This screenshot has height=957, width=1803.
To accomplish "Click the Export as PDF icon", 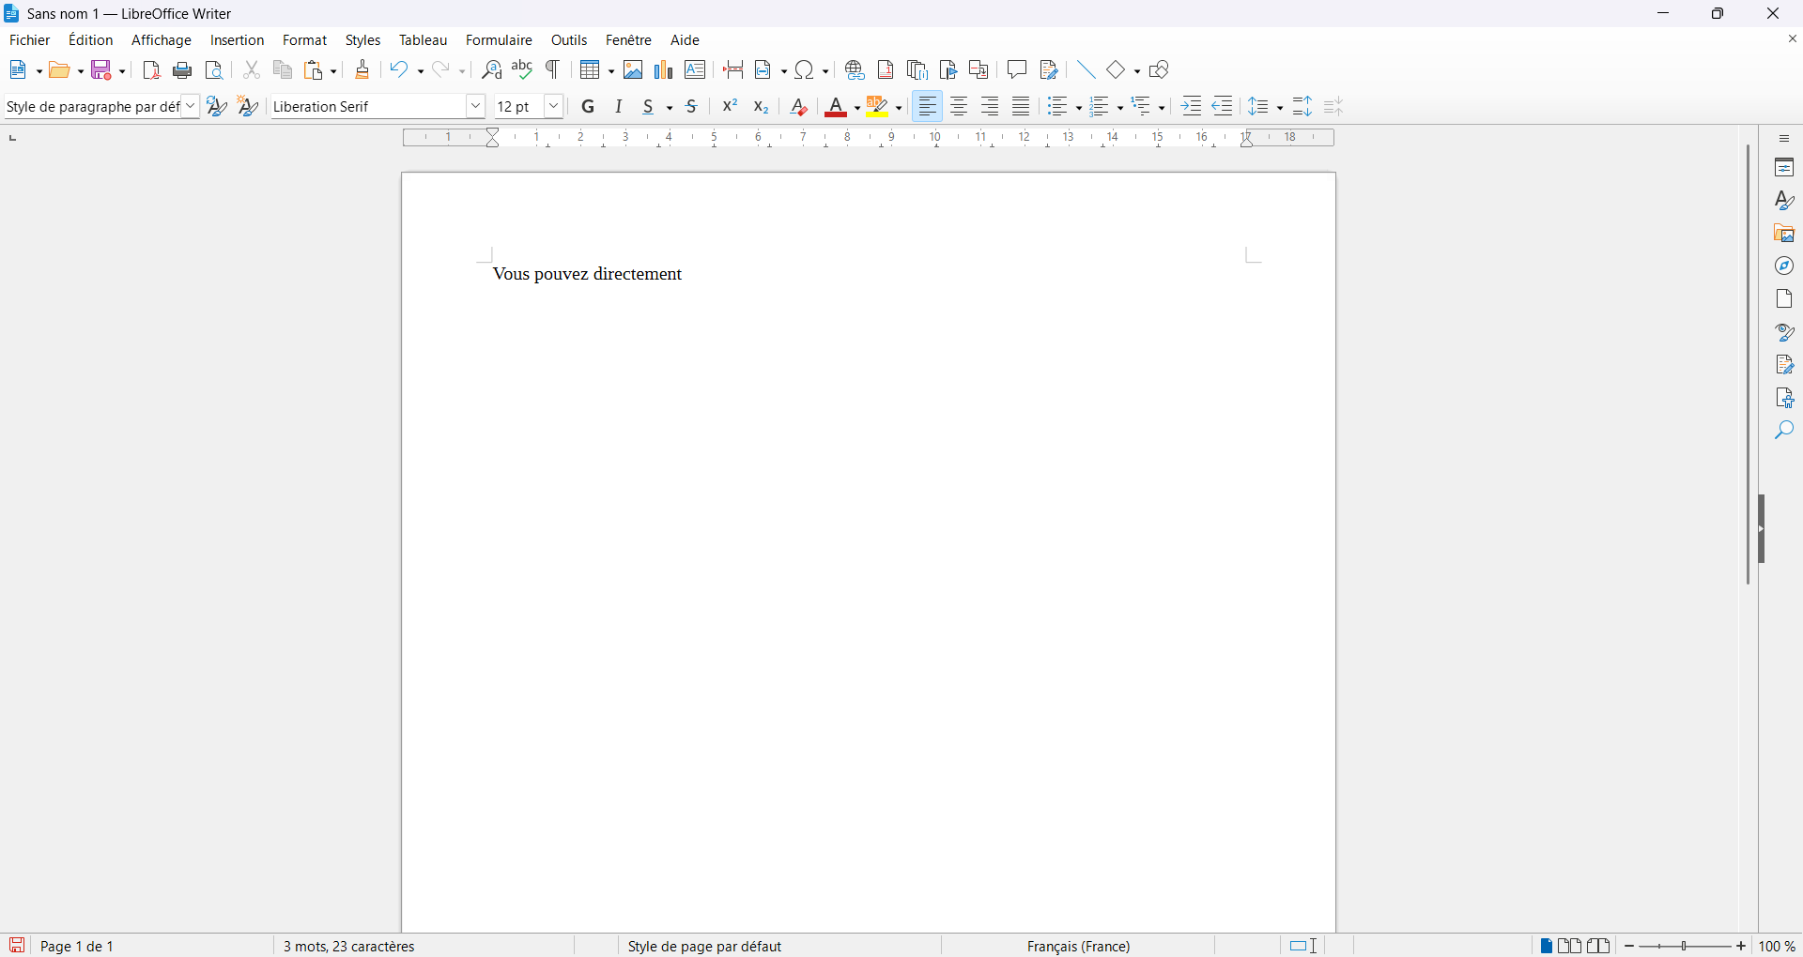I will 151,70.
